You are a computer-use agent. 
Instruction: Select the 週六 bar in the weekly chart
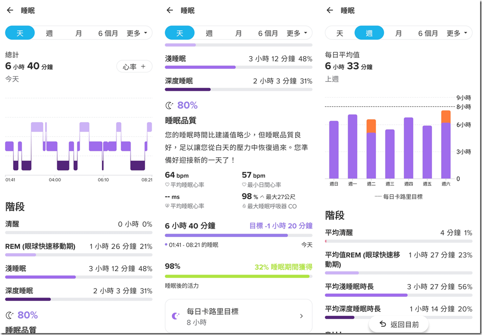pos(446,145)
